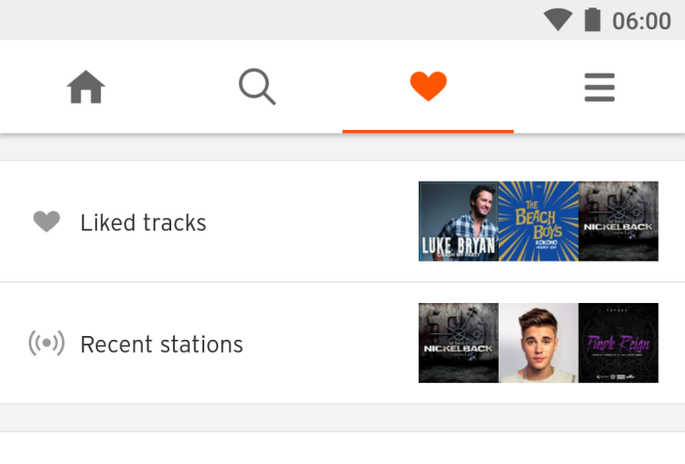Tap the station broadcast icon
685x464 pixels.
point(46,344)
